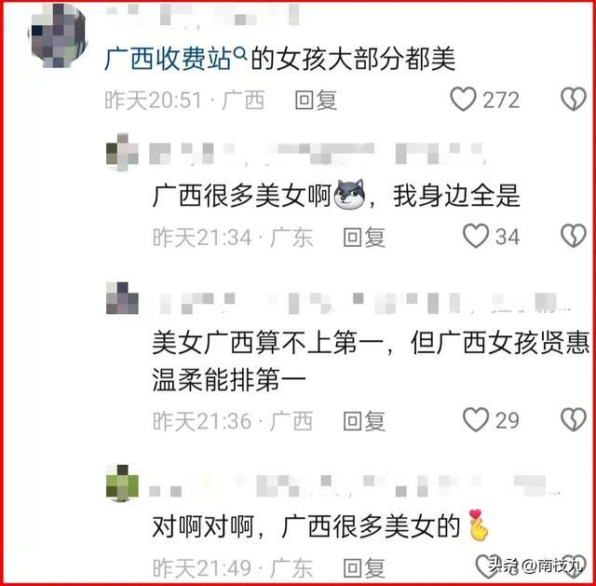Open top commenter's profile avatar

click(58, 35)
